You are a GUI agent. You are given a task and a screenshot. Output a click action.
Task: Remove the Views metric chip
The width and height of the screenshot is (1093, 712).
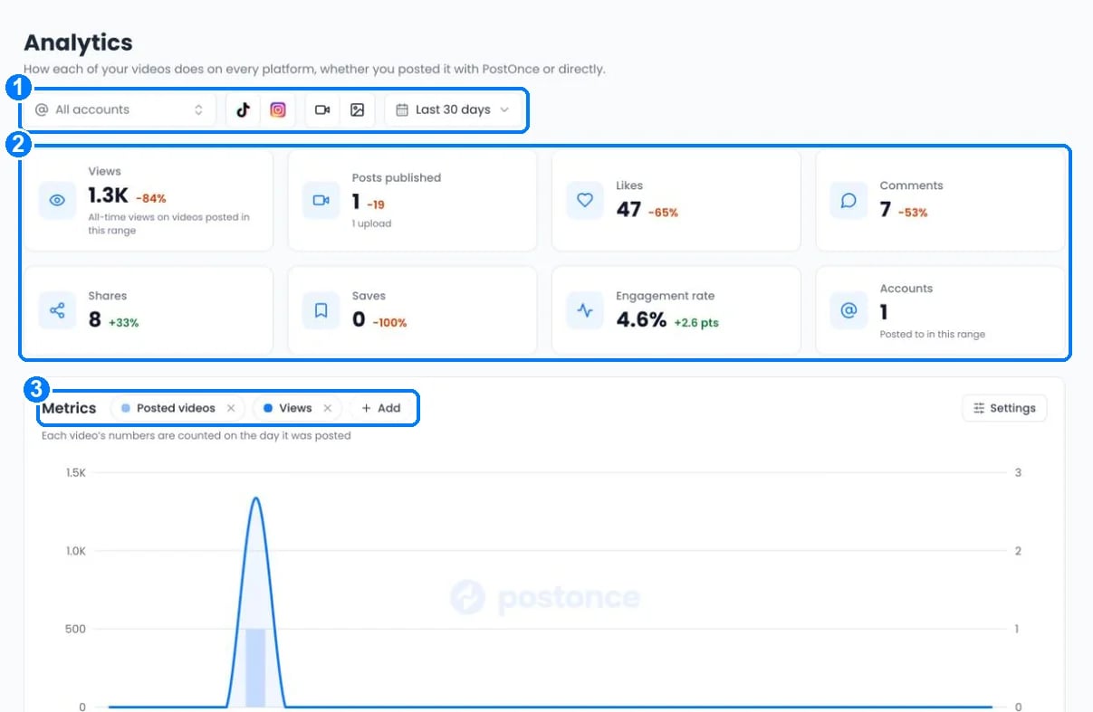[328, 408]
